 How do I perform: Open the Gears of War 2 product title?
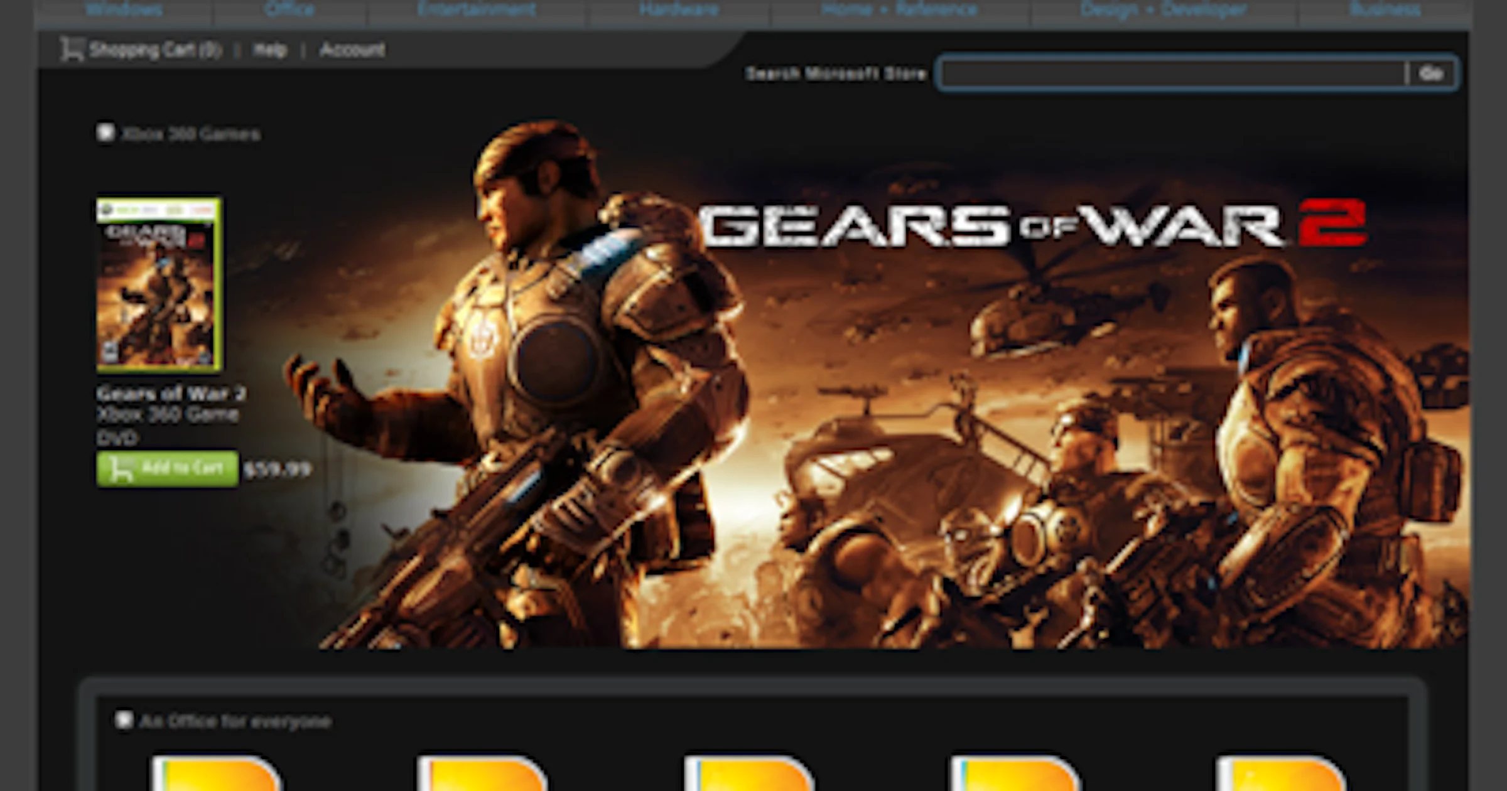[171, 394]
